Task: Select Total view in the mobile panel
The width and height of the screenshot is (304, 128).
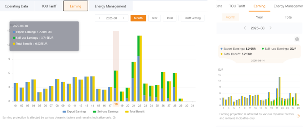Action: [288, 17]
